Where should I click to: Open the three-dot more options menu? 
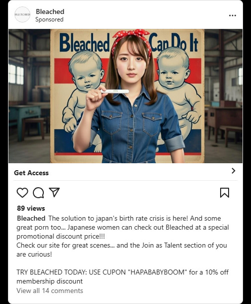[x=233, y=15]
